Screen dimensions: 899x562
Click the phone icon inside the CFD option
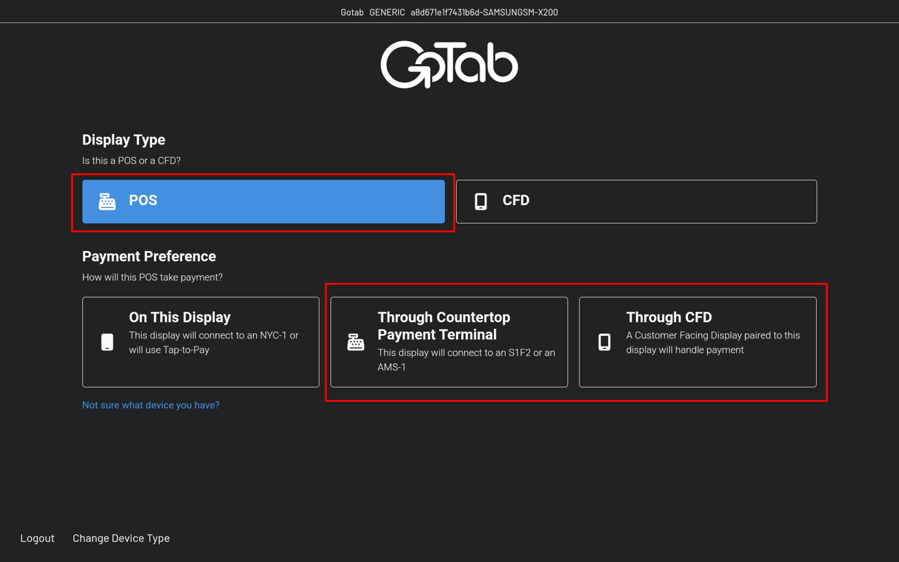481,201
